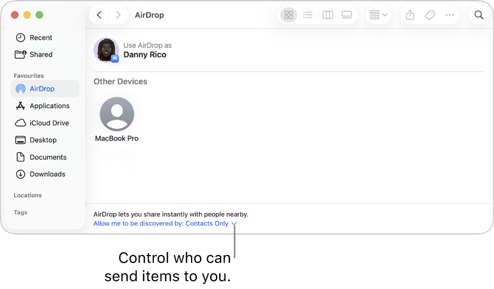Switch to column view
Image resolution: width=494 pixels, height=289 pixels.
pos(328,15)
